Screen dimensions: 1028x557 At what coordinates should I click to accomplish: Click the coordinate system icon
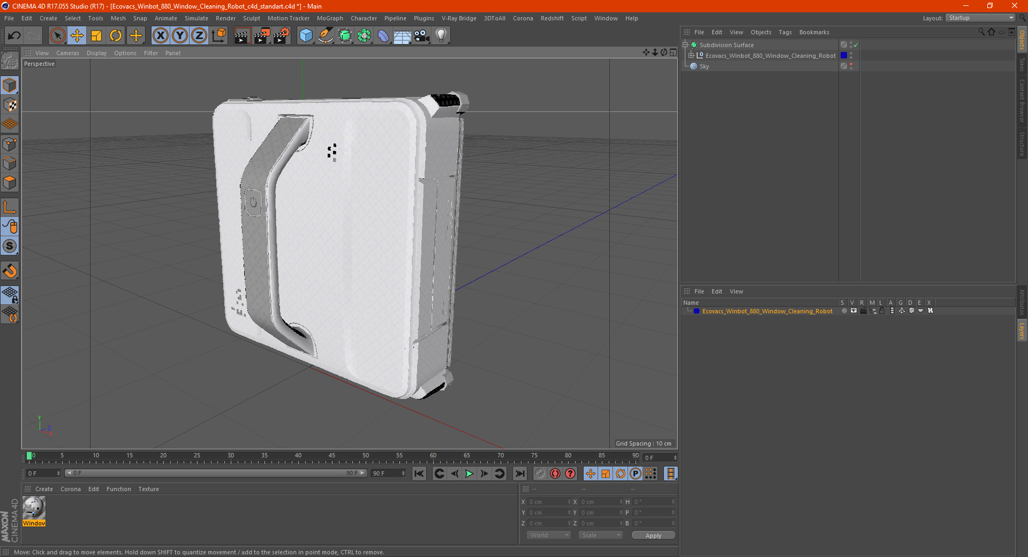tap(219, 36)
